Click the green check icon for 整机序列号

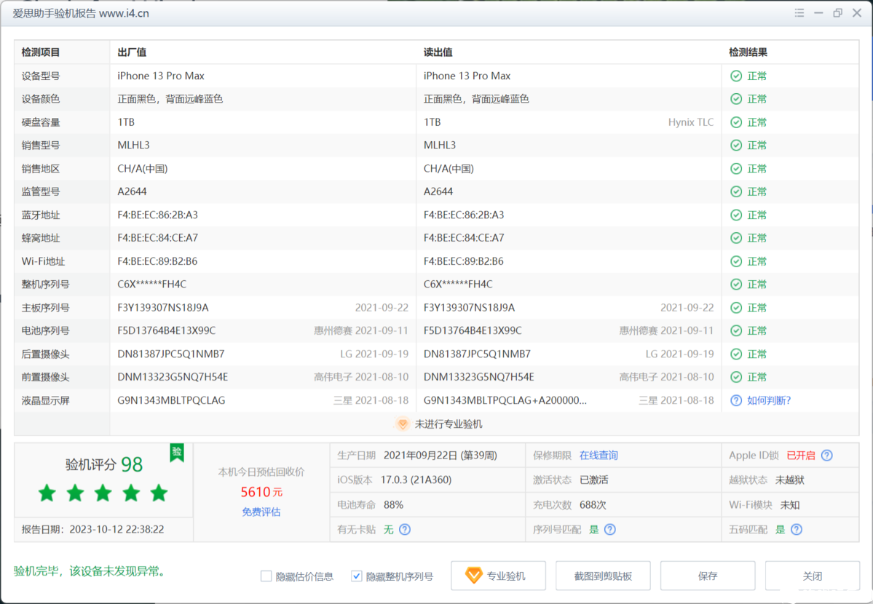[736, 285]
